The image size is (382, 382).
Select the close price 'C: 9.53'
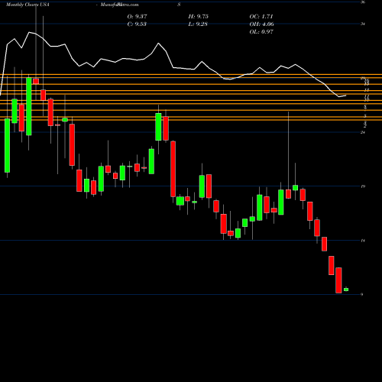tap(137, 24)
